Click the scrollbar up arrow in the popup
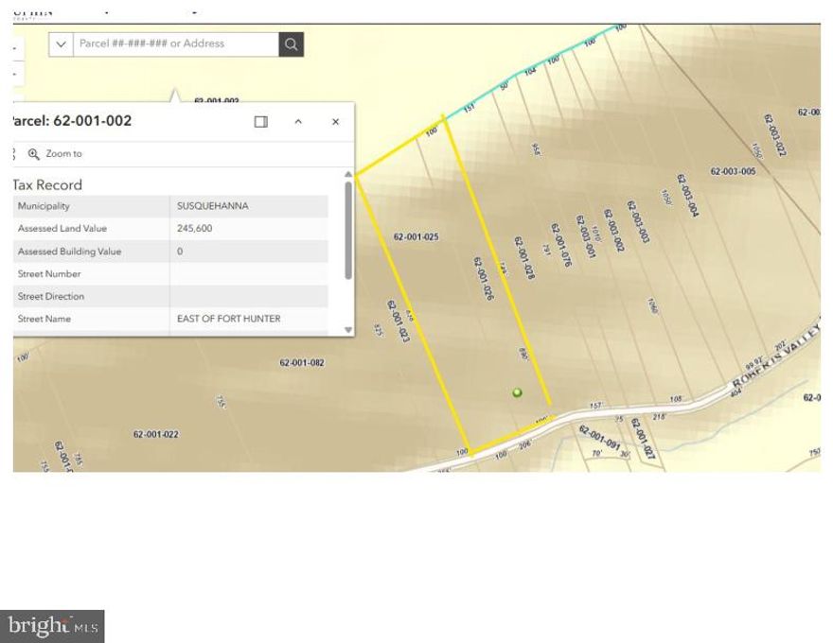Screen dimensions: 833x643 (x=347, y=176)
